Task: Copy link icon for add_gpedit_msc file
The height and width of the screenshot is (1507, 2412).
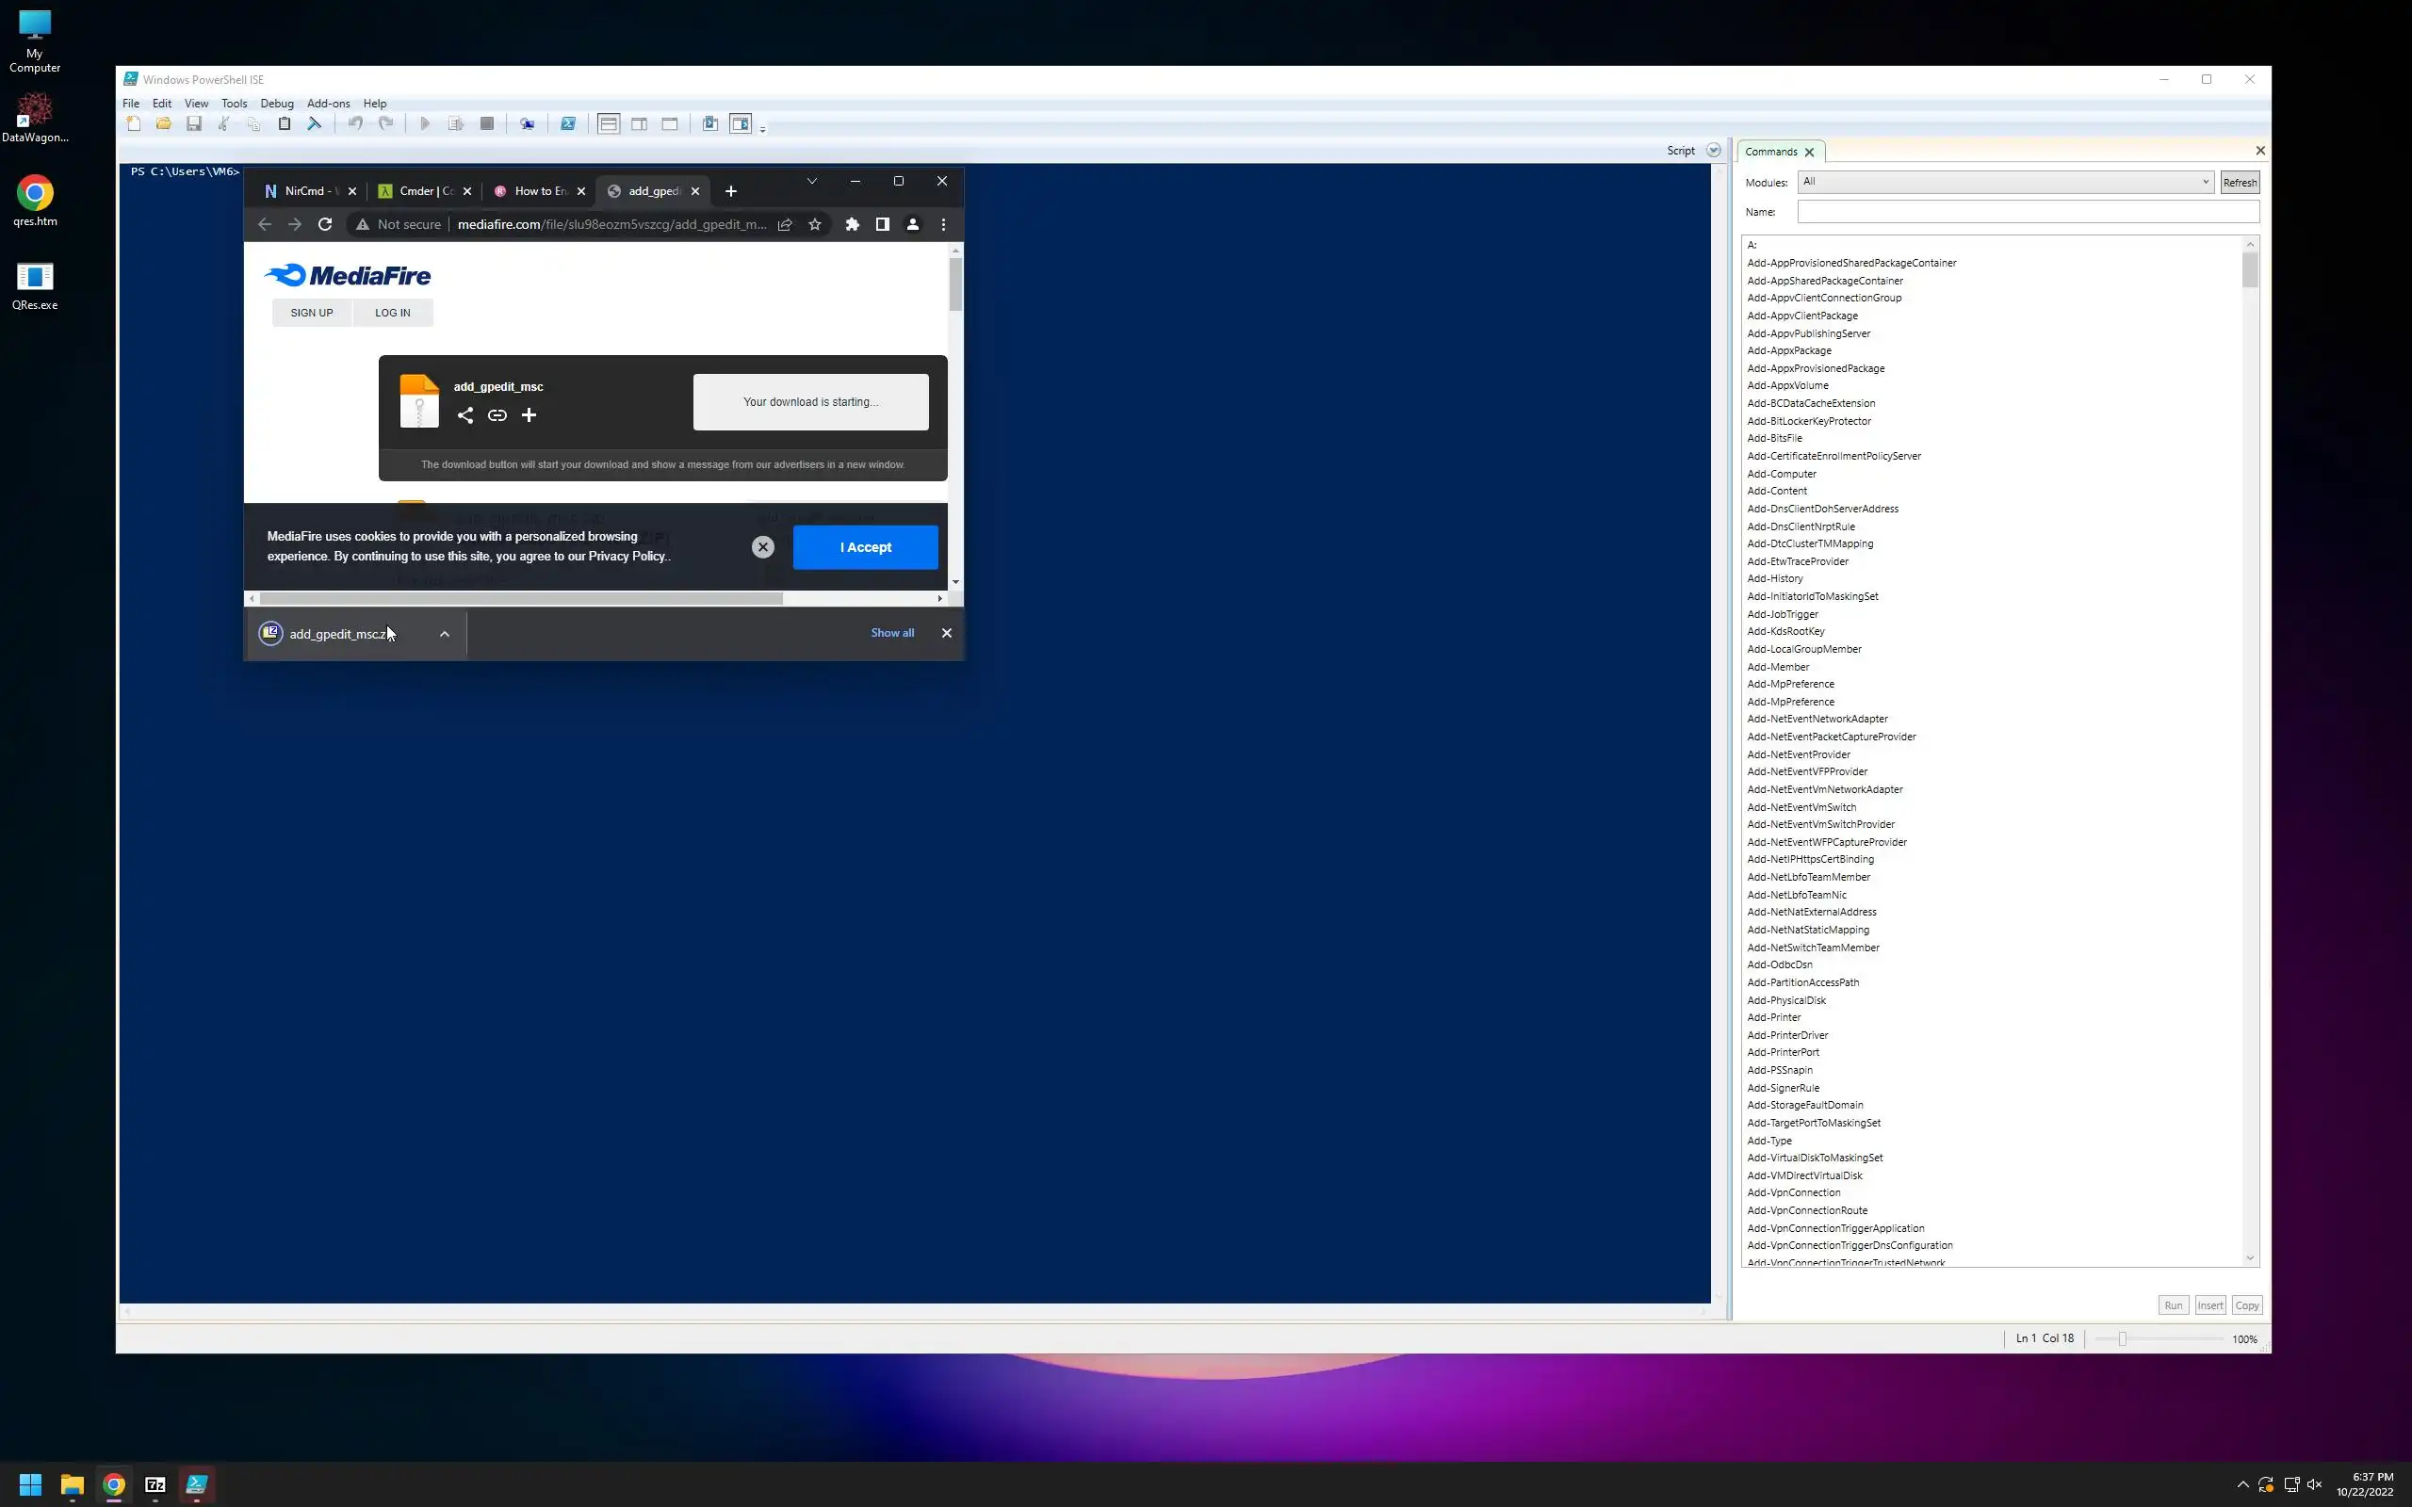Action: (497, 415)
